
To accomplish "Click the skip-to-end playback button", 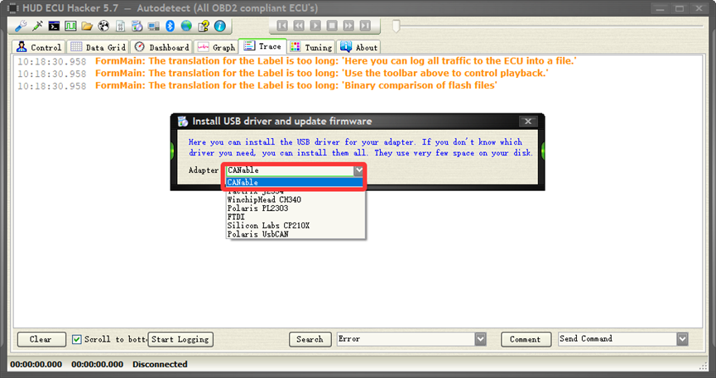I will coord(365,26).
